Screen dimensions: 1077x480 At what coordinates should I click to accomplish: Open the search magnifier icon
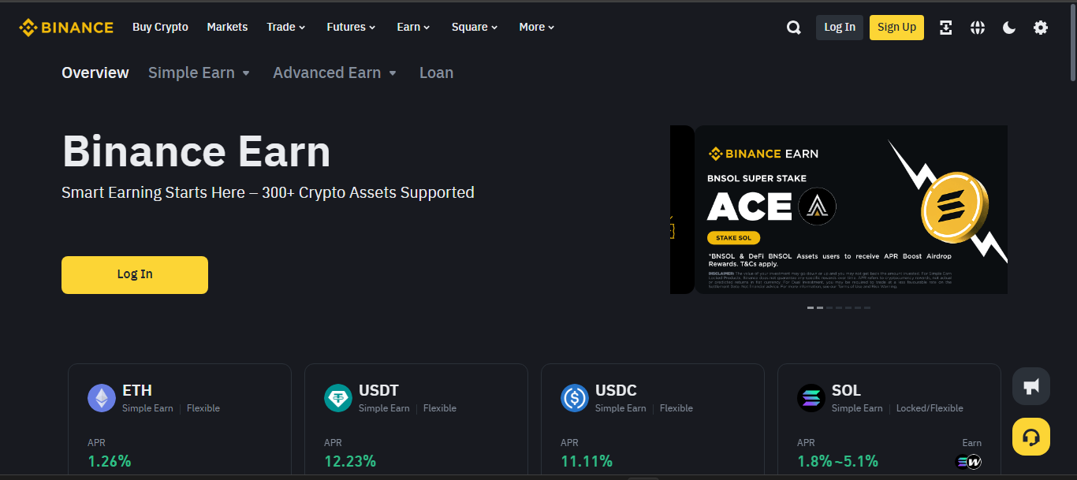(x=793, y=28)
